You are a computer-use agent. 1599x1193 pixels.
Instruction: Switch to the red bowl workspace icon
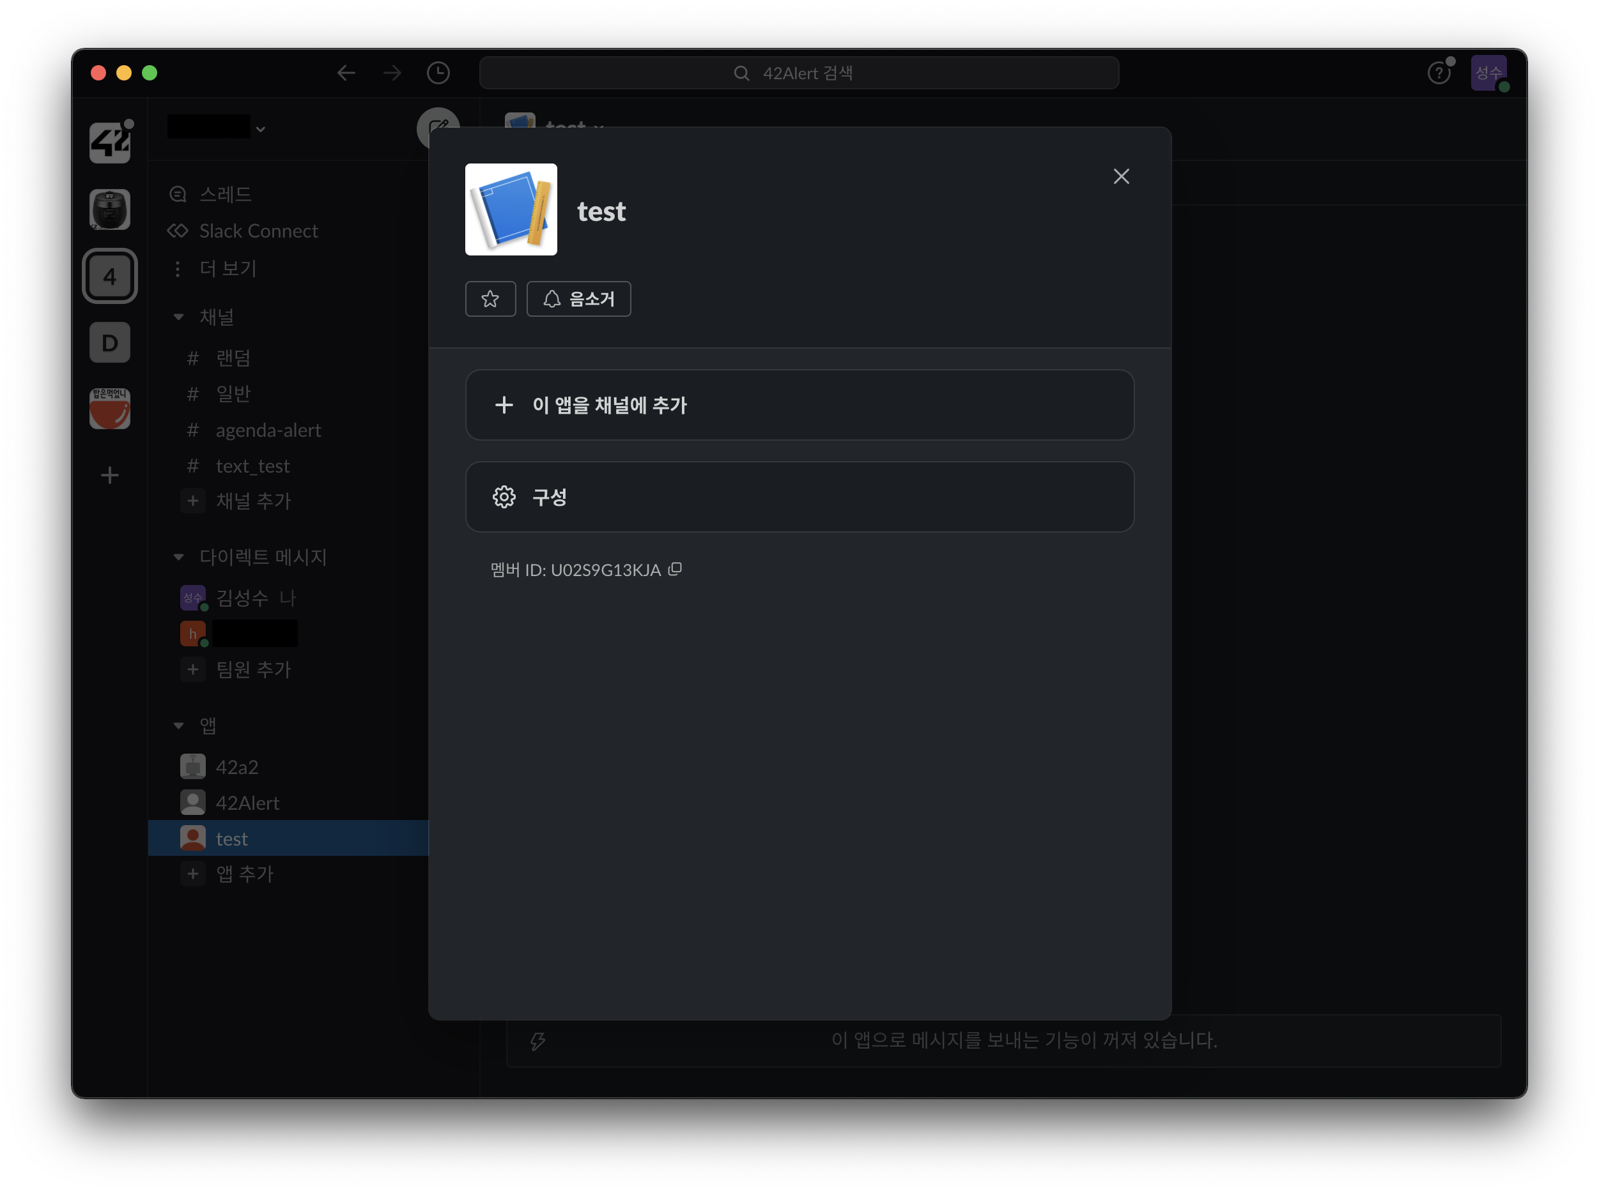pos(110,409)
